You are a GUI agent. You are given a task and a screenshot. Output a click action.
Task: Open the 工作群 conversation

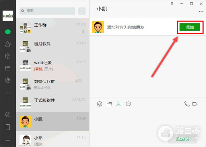click(53, 27)
